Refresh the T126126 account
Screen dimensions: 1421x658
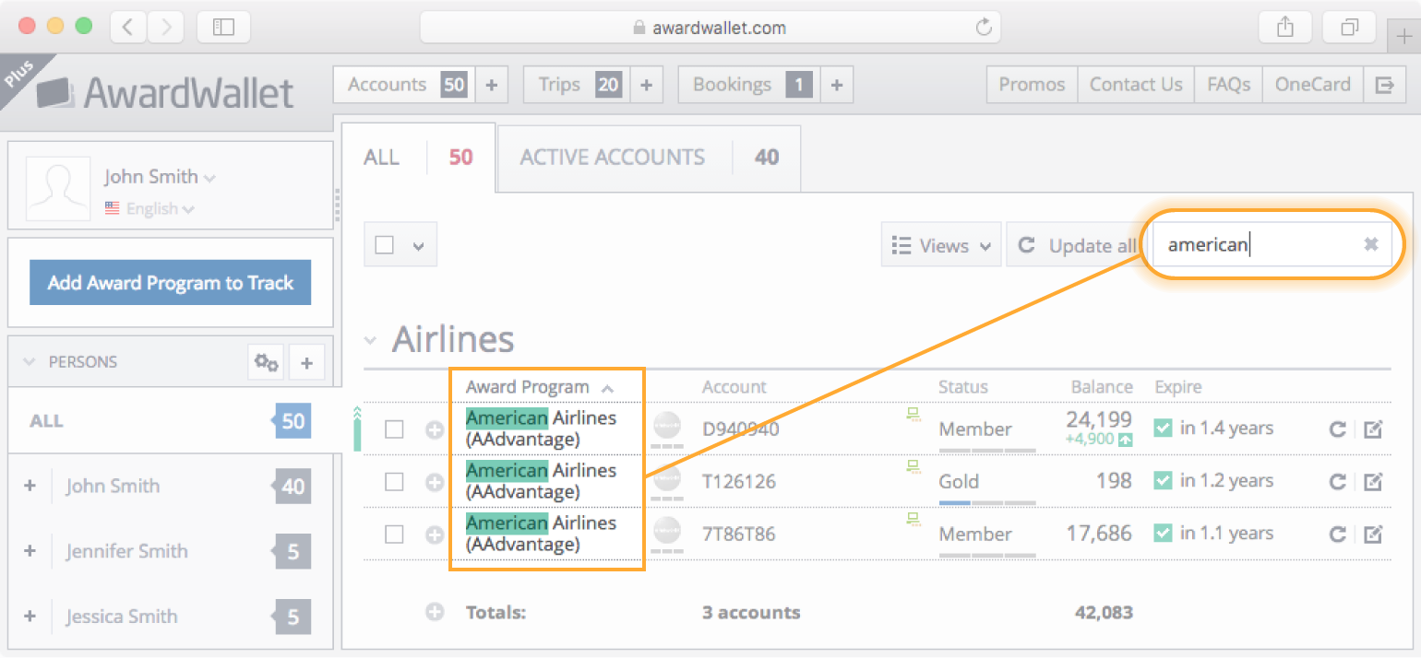[x=1336, y=481]
